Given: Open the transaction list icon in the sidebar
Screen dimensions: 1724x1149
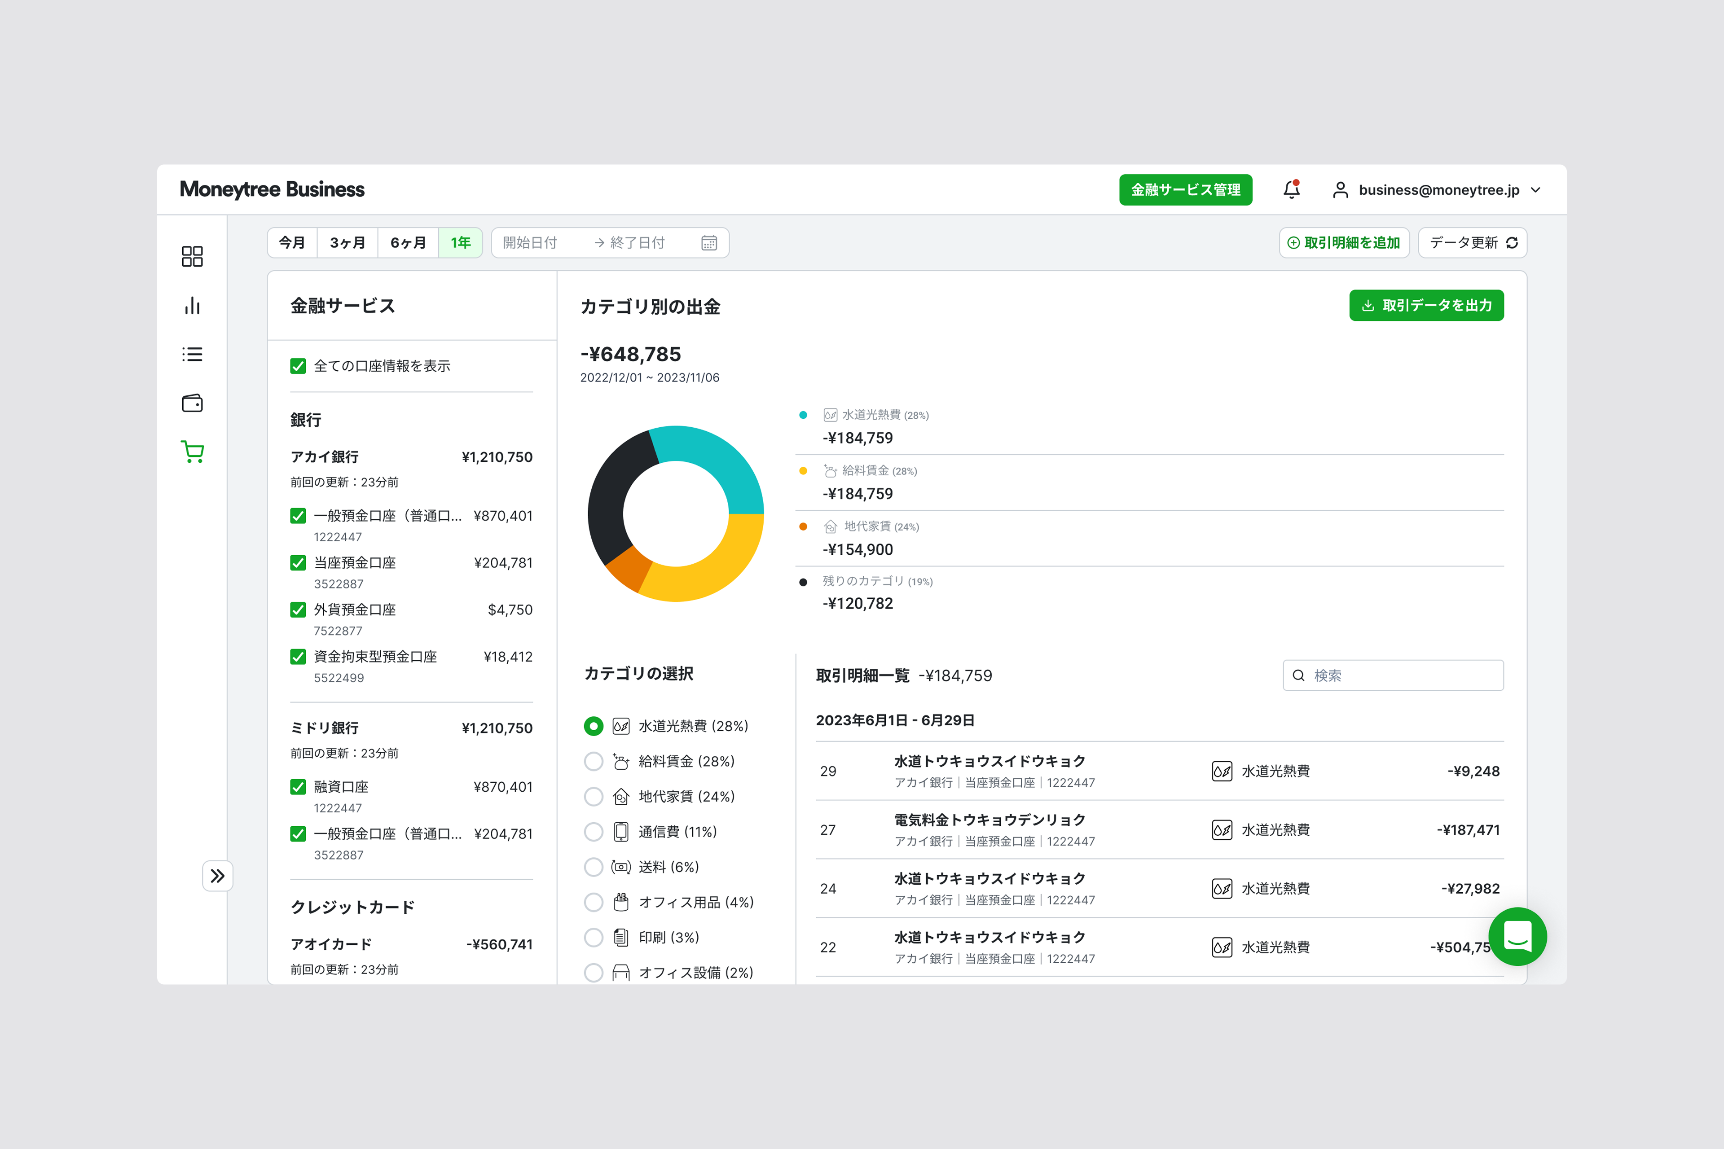Looking at the screenshot, I should pos(191,355).
